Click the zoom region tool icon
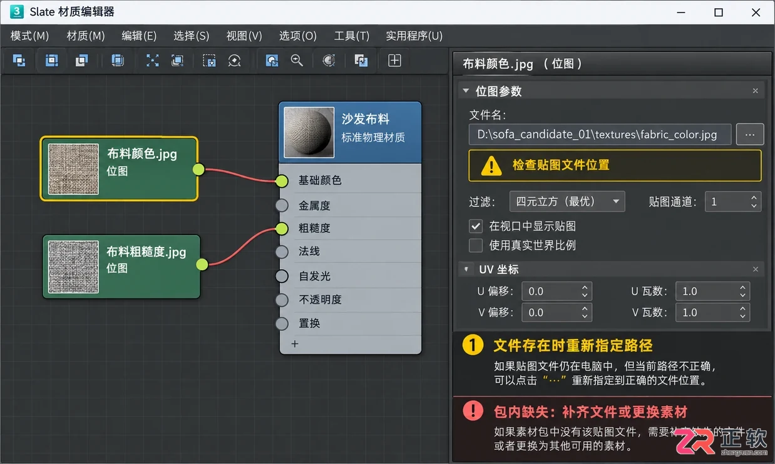The width and height of the screenshot is (775, 464). [x=272, y=61]
